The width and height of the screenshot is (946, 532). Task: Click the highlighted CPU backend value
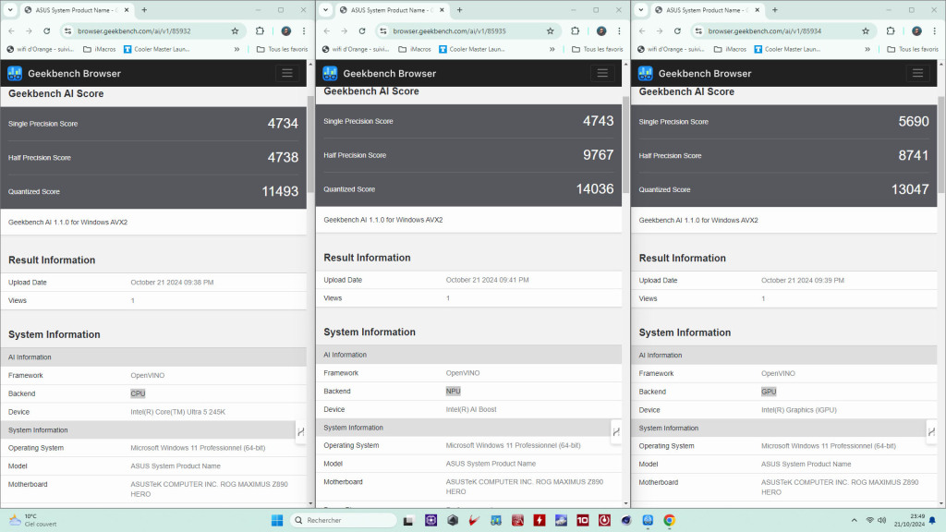[x=138, y=393]
